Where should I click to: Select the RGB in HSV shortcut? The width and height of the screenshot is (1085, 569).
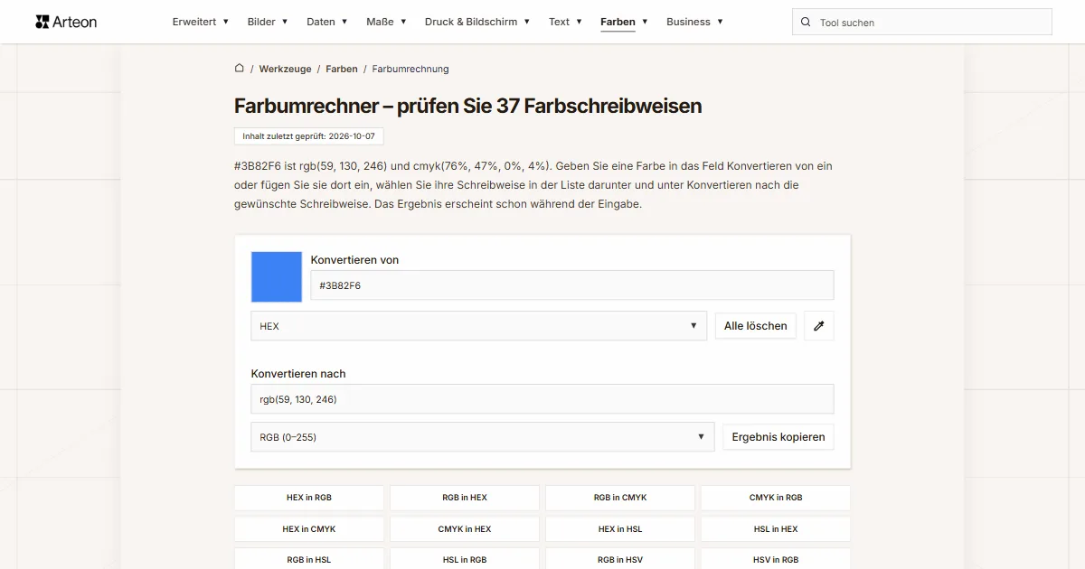[620, 560]
